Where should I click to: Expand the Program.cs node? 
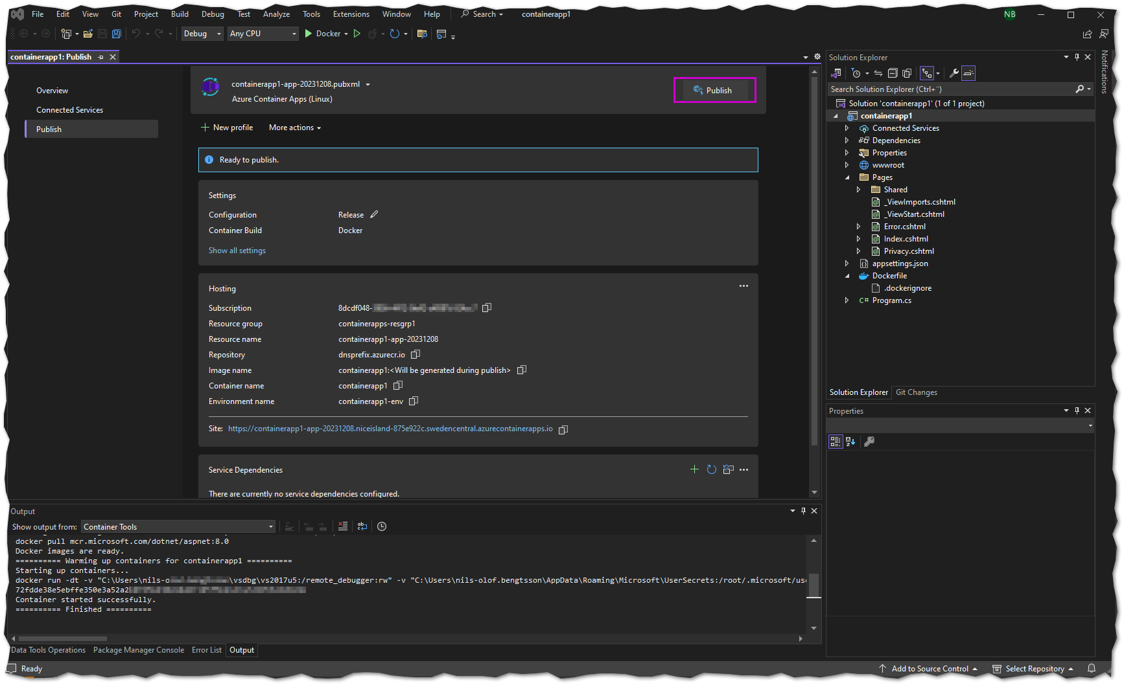(x=847, y=300)
